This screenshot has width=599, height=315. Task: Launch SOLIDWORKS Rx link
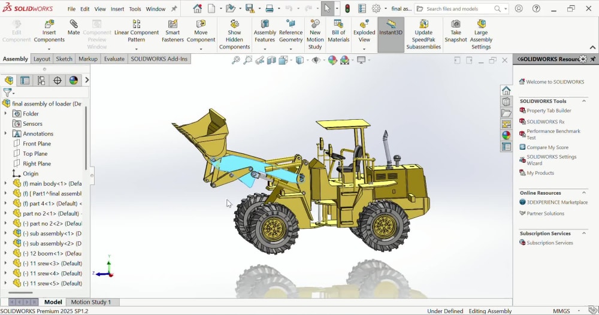pyautogui.click(x=546, y=122)
